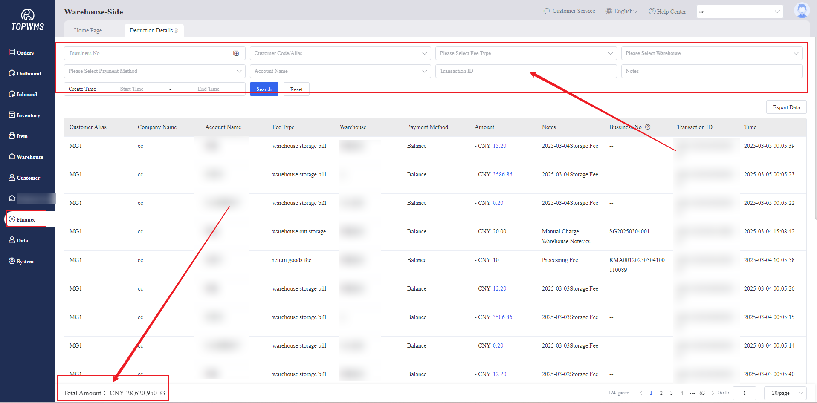Open the Payment Method dropdown

[x=154, y=71]
